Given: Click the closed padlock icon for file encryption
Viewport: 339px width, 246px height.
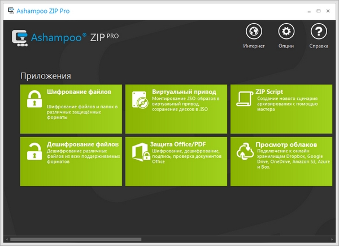Looking at the screenshot, I should (x=34, y=100).
